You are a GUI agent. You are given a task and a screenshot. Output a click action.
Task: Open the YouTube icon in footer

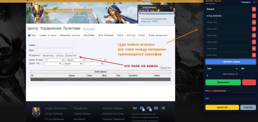click(156, 108)
